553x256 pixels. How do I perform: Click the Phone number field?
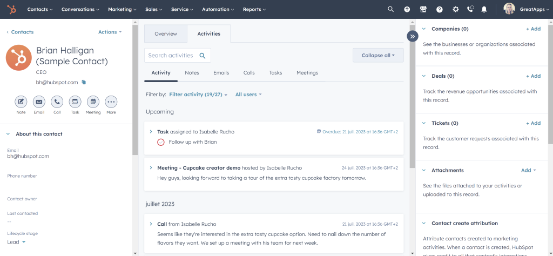[x=66, y=180]
